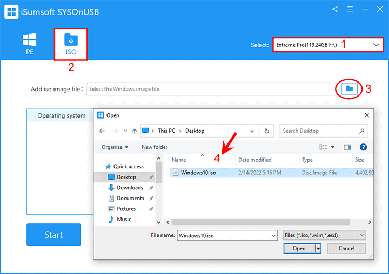Click the Operating system column header

click(61, 115)
